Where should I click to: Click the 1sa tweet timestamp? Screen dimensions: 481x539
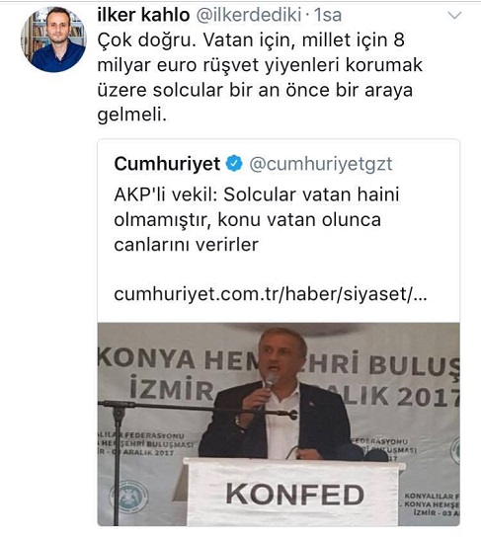(327, 15)
